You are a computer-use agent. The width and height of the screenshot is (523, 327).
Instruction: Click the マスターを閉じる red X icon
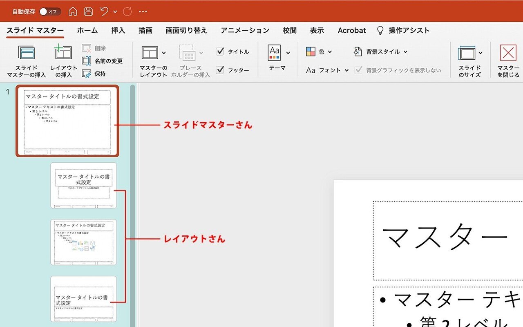pyautogui.click(x=508, y=53)
